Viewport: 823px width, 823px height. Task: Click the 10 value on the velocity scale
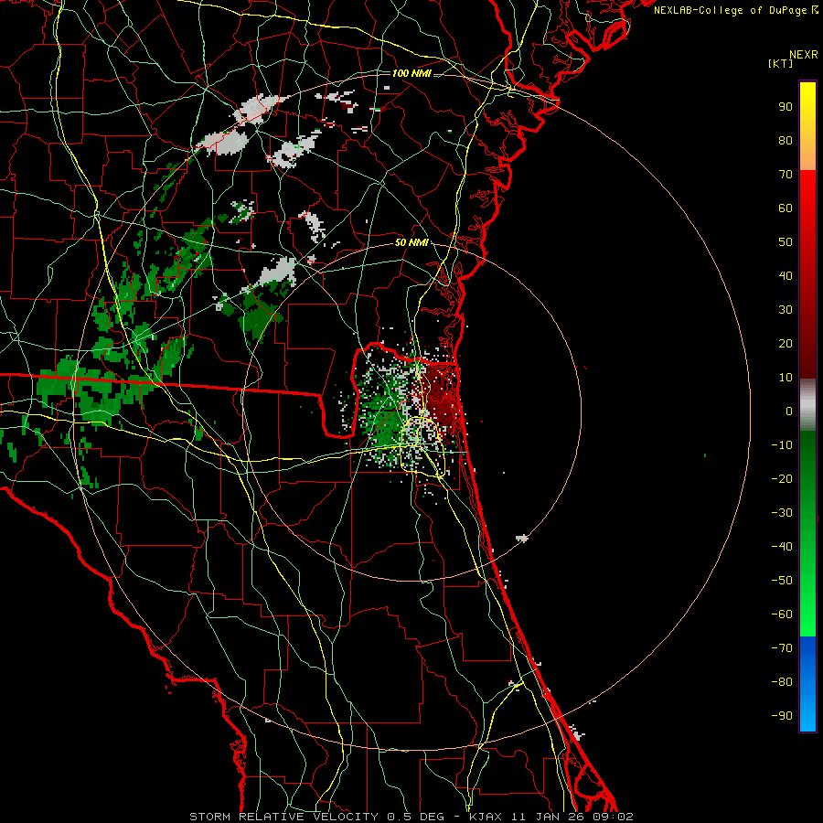[786, 378]
